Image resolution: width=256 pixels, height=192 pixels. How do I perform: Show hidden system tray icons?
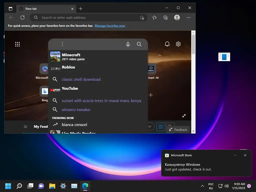(x=202, y=186)
